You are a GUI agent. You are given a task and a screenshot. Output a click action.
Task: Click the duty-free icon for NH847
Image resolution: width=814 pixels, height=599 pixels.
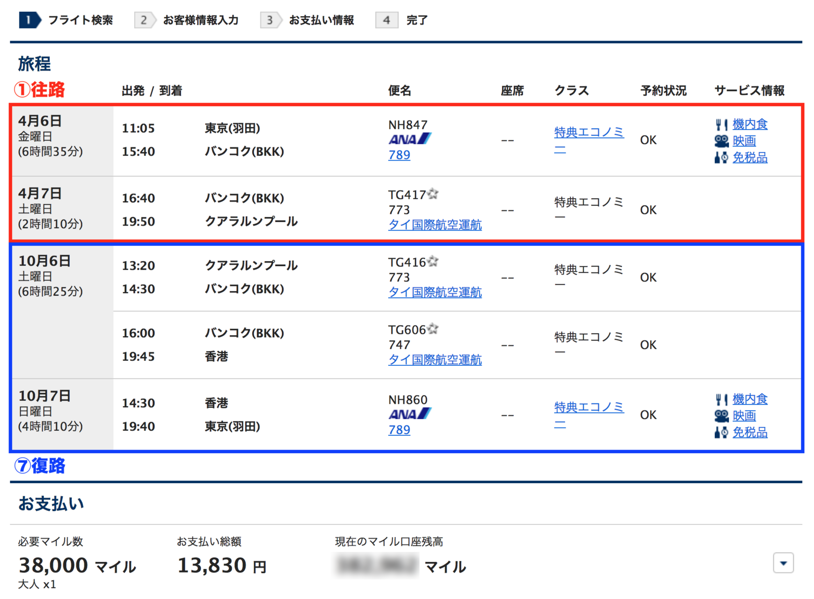(721, 157)
